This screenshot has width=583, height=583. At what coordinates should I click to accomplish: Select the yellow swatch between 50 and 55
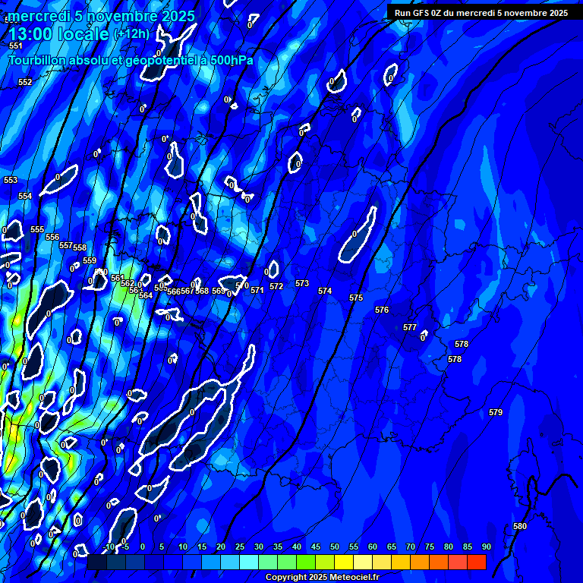[344, 563]
